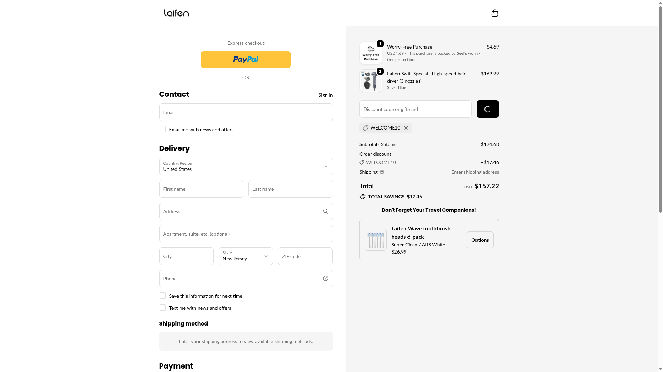This screenshot has width=663, height=372.
Task: Focus the Discount code or gift card field
Action: (415, 109)
